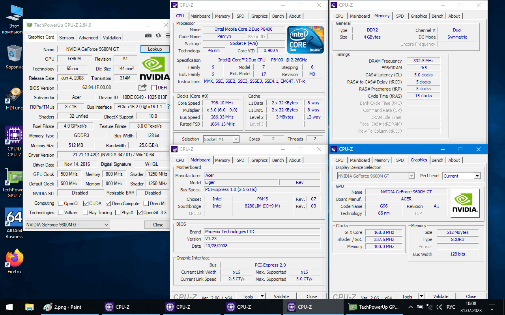Take a GPU-Z screenshot with the camera icon
505x315 pixels.
tap(148, 35)
